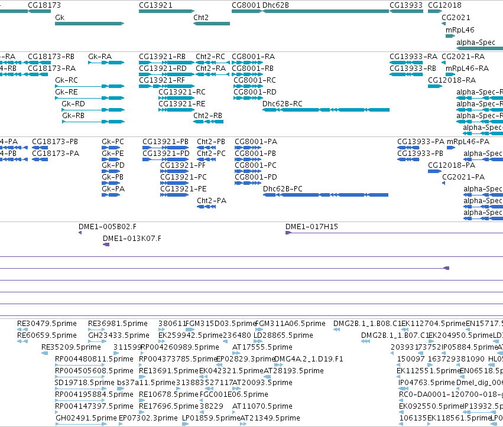
Task: Select clone DME1-017H15
Action: 394,233
